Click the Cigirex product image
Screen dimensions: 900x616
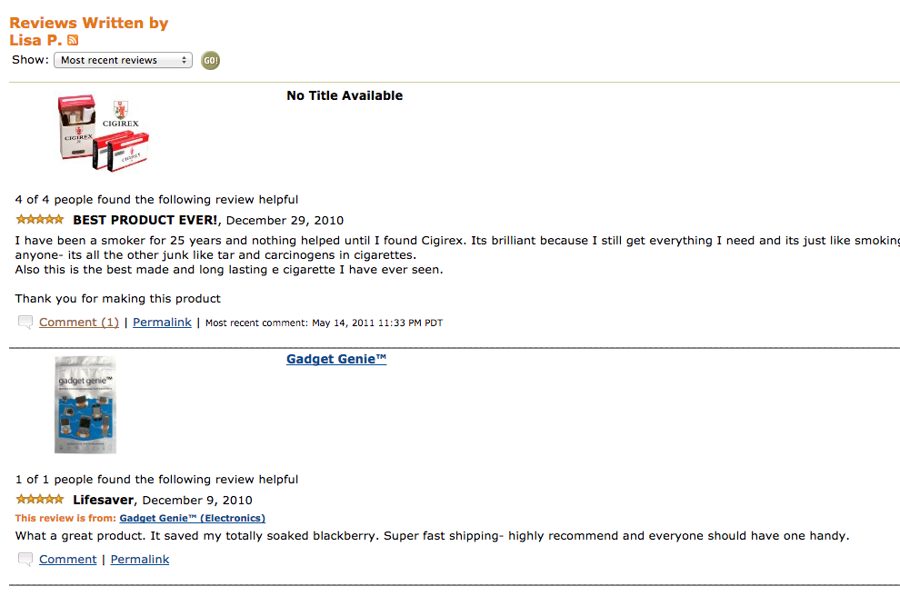click(104, 133)
